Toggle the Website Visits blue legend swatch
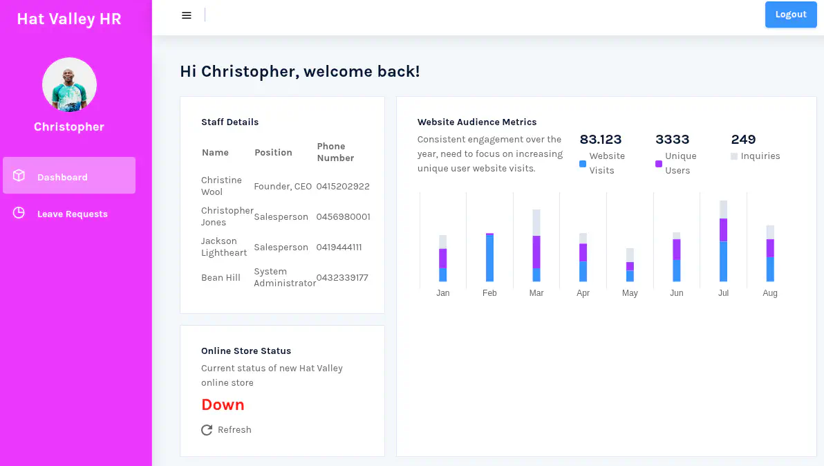Image resolution: width=824 pixels, height=466 pixels. pyautogui.click(x=583, y=164)
